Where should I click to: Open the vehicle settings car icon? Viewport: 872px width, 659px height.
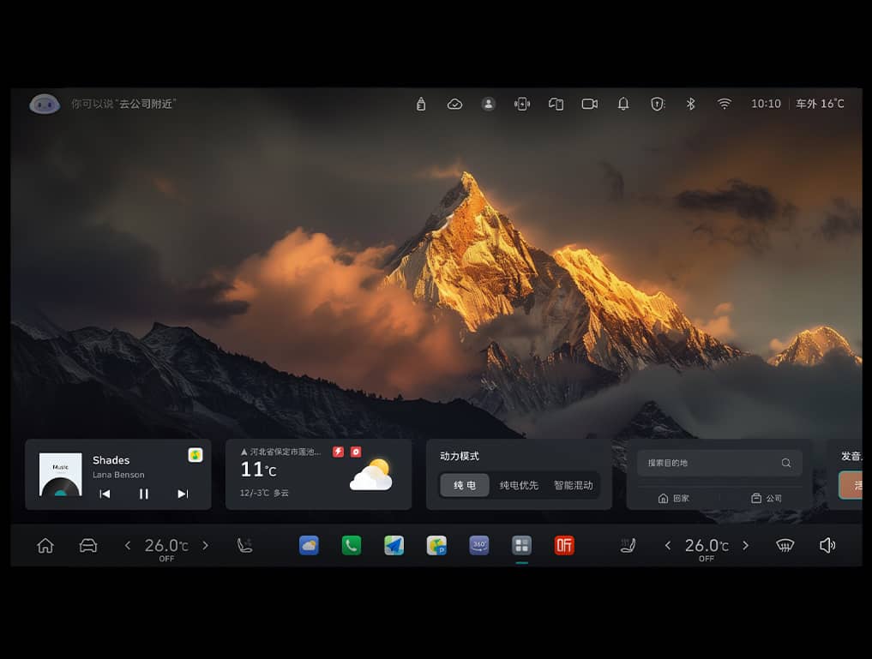[x=88, y=545]
